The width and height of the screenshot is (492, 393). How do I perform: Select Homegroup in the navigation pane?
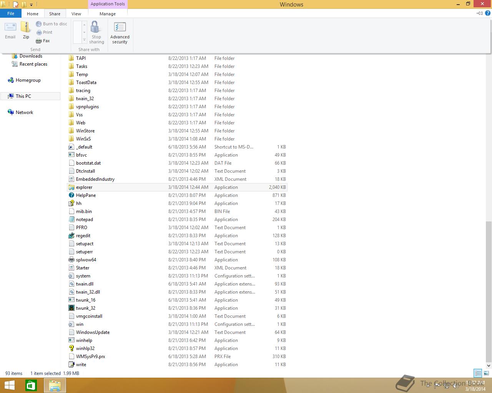click(28, 80)
